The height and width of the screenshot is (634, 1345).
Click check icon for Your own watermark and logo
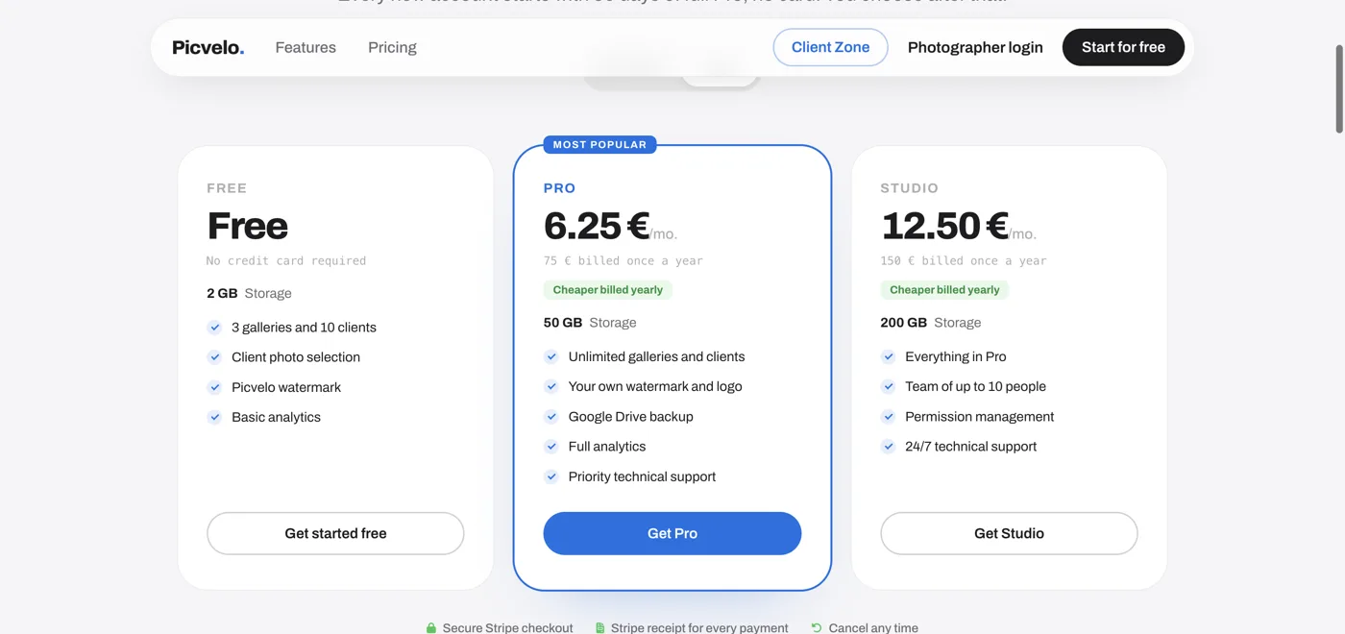(551, 386)
